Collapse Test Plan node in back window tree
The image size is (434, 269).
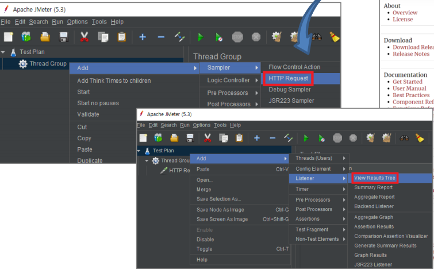3,52
